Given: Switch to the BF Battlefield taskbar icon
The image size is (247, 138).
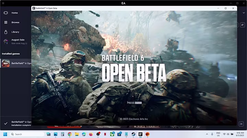Looking at the screenshot, I should pyautogui.click(x=140, y=134).
